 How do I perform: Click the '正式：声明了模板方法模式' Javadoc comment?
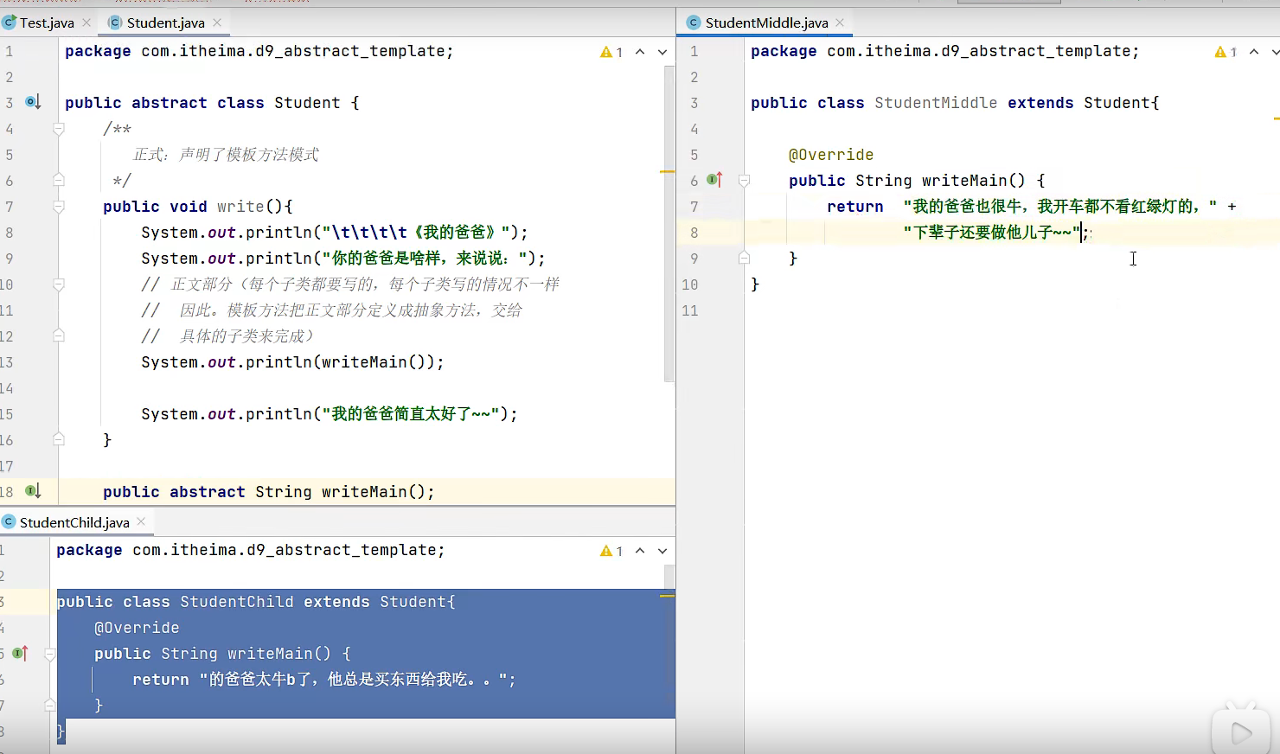(x=227, y=155)
